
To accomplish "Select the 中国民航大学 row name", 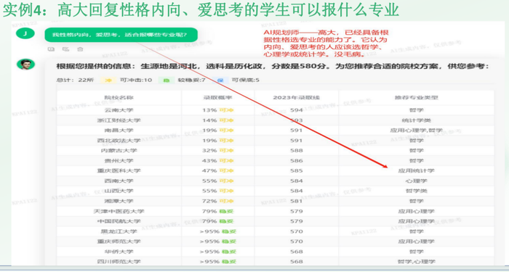I will point(119,221).
